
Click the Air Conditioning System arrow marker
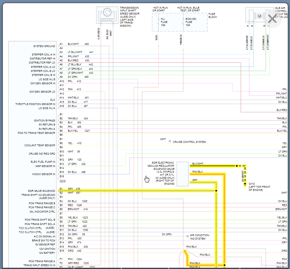pos(187,236)
